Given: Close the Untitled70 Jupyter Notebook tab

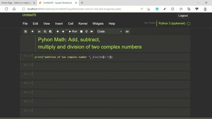Looking at the screenshot, I should click(76, 3).
